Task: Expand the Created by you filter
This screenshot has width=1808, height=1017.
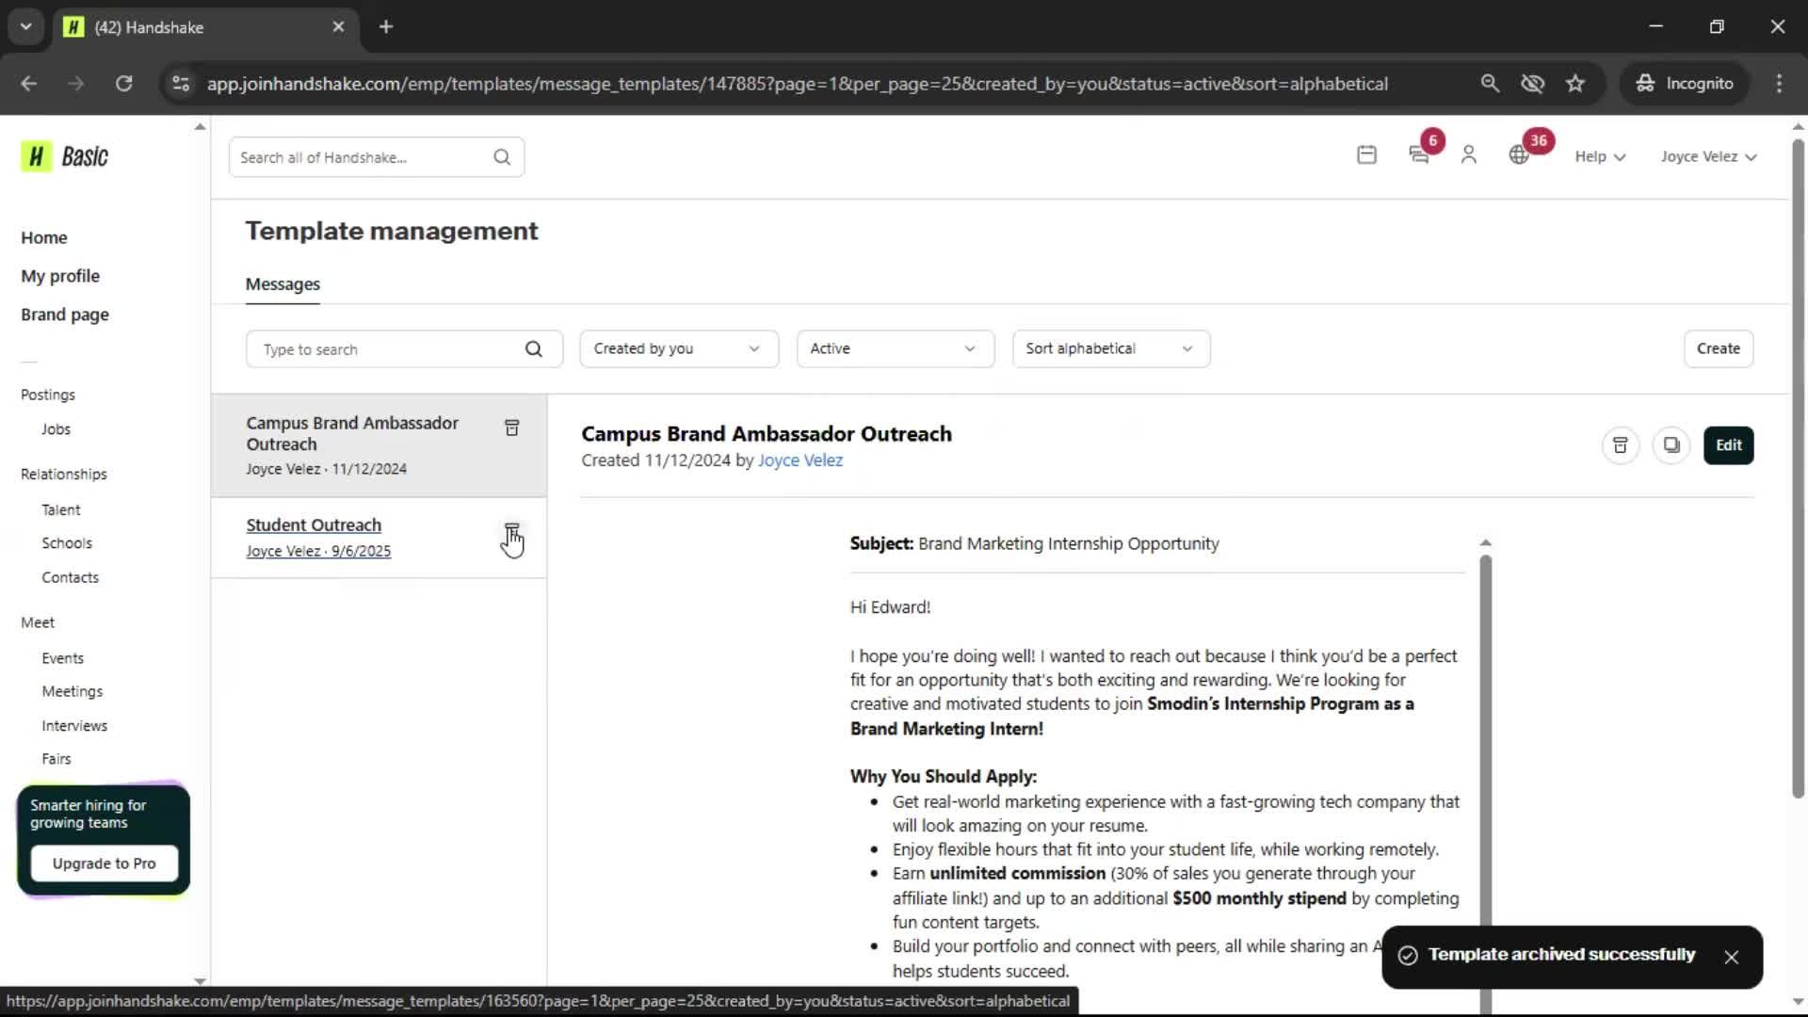Action: click(x=678, y=348)
